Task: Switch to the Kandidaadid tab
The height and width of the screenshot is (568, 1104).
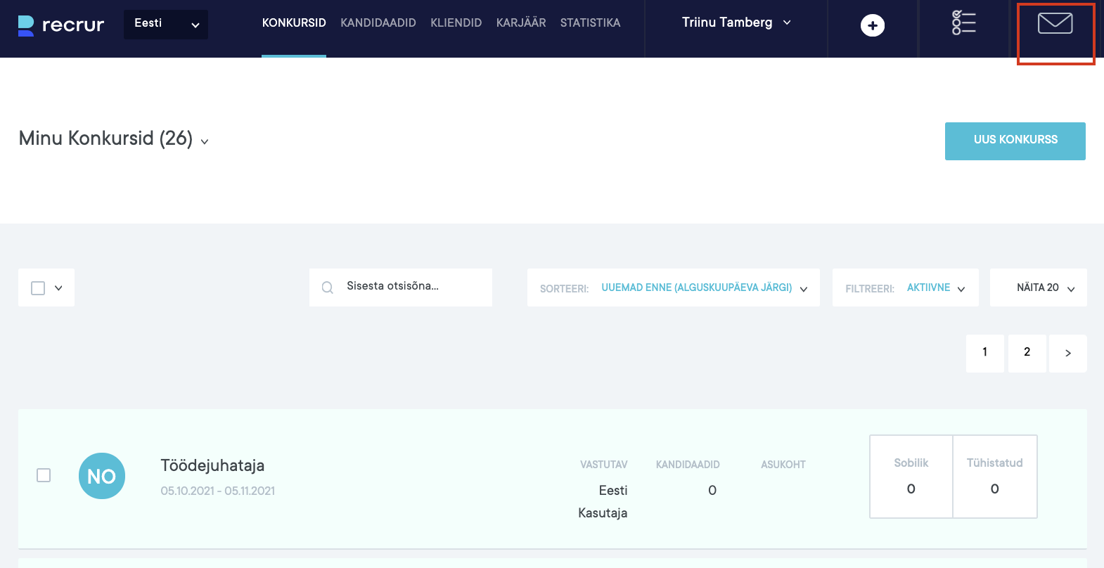Action: (378, 23)
